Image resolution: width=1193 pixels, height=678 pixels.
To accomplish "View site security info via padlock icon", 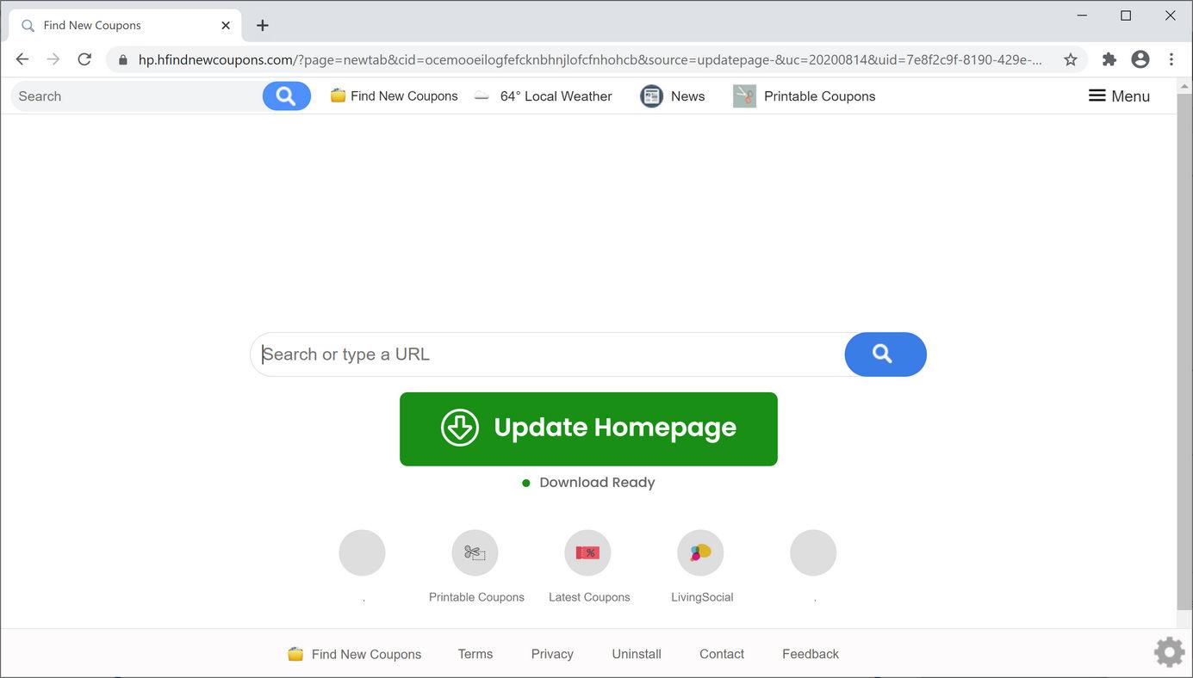I will coord(123,59).
